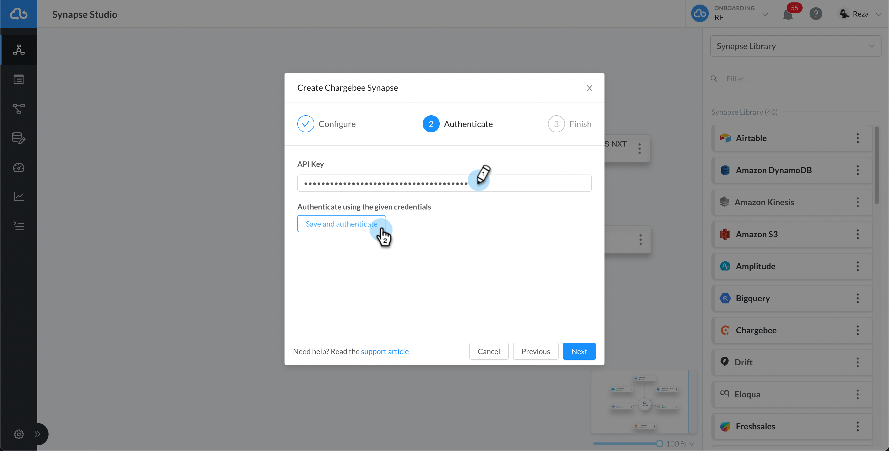Open options menu on the NXT canvas node
Image resolution: width=889 pixels, height=451 pixels.
639,149
